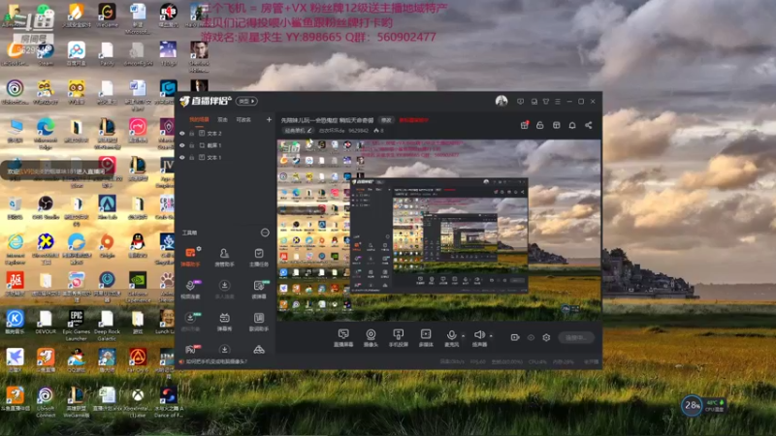Expand the microphone options arrow

[x=463, y=335]
